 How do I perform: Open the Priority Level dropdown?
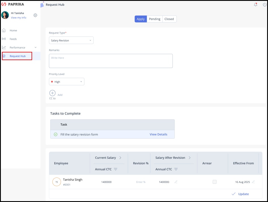[x=67, y=82]
